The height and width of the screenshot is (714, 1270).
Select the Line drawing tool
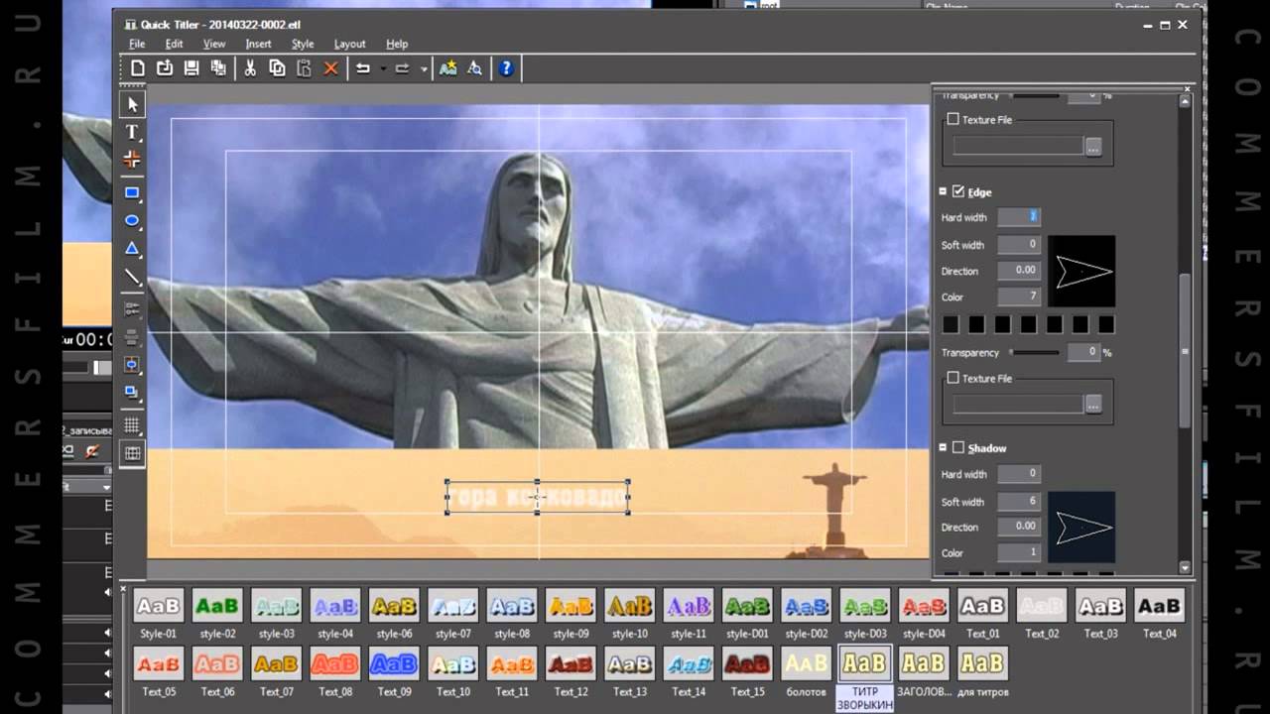(x=132, y=278)
